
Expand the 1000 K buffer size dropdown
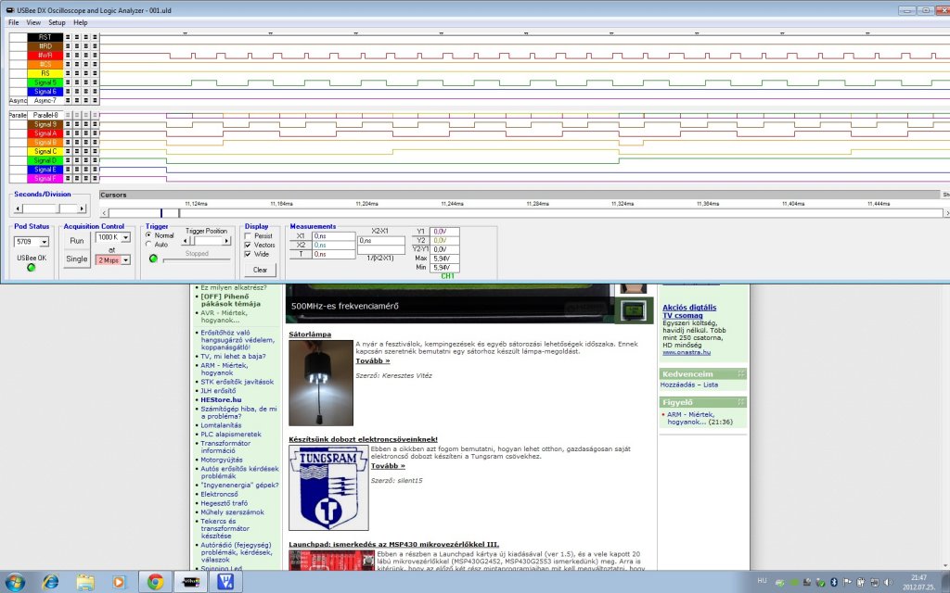(x=124, y=237)
